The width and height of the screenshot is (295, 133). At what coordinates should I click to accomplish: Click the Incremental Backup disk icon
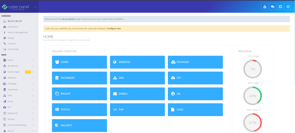coord(5,125)
